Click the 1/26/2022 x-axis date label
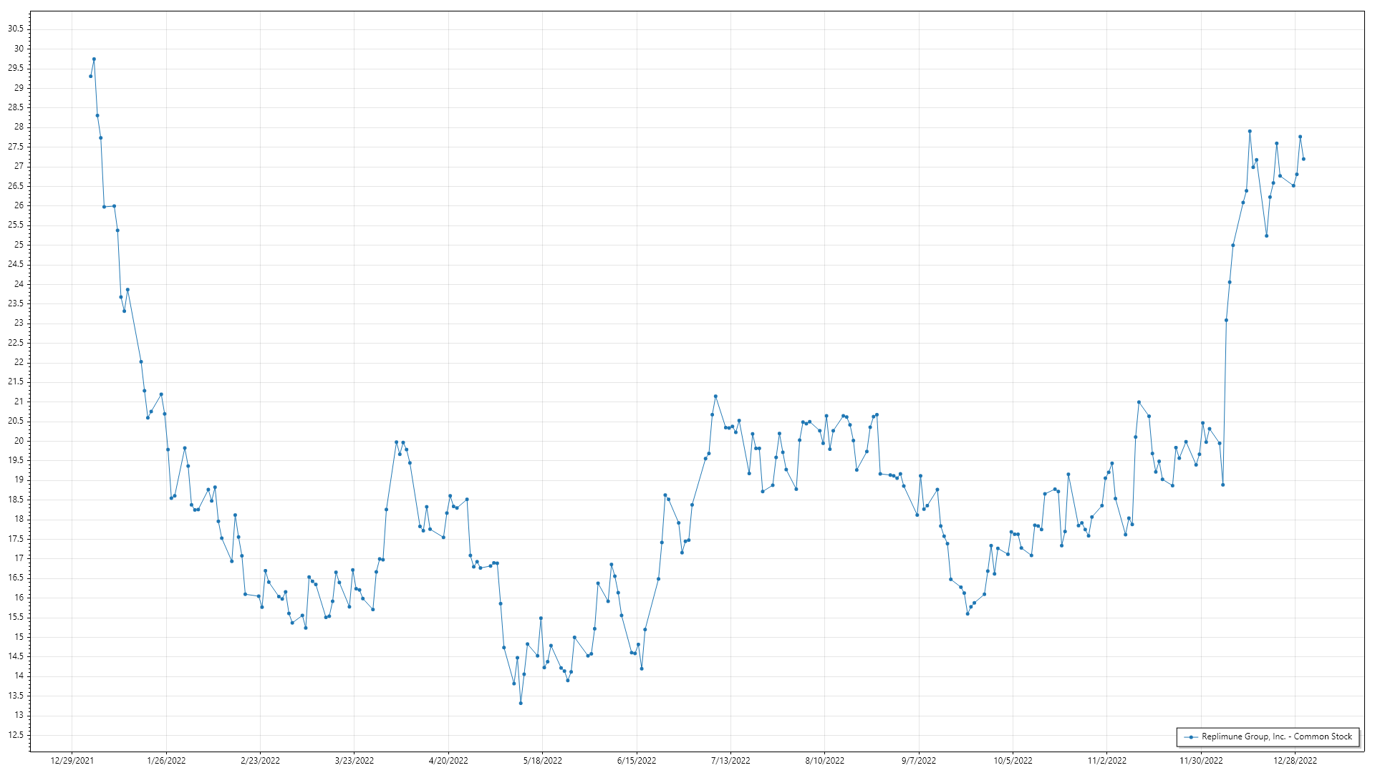The width and height of the screenshot is (1375, 773). (166, 760)
